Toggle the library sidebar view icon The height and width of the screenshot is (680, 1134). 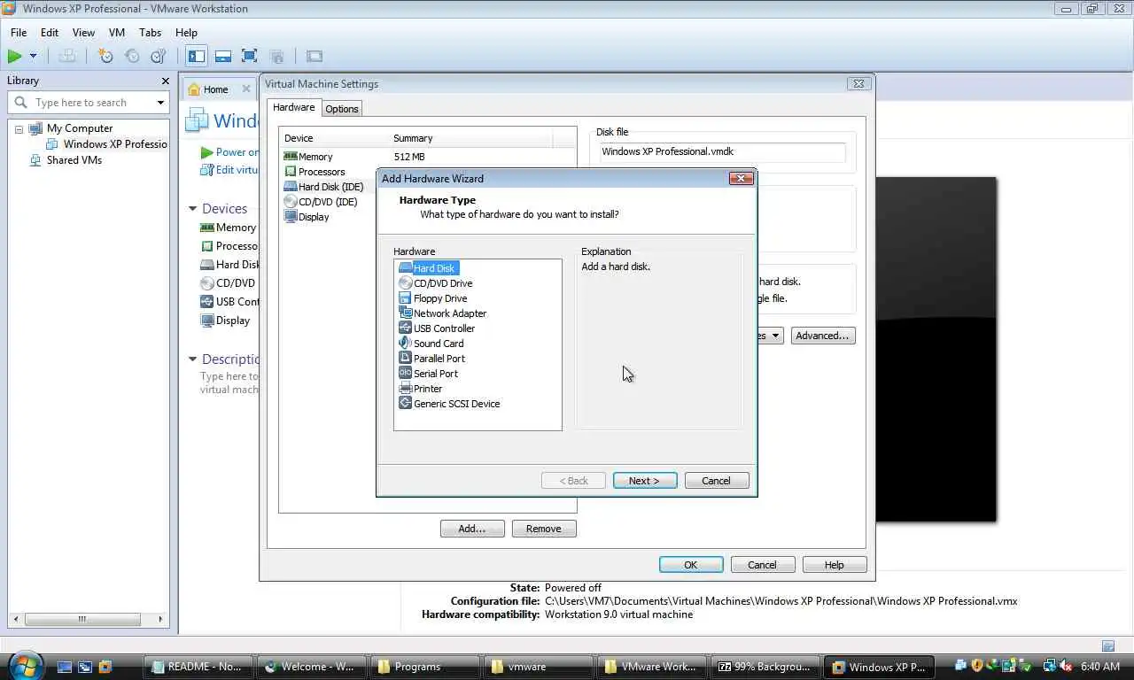(x=197, y=56)
